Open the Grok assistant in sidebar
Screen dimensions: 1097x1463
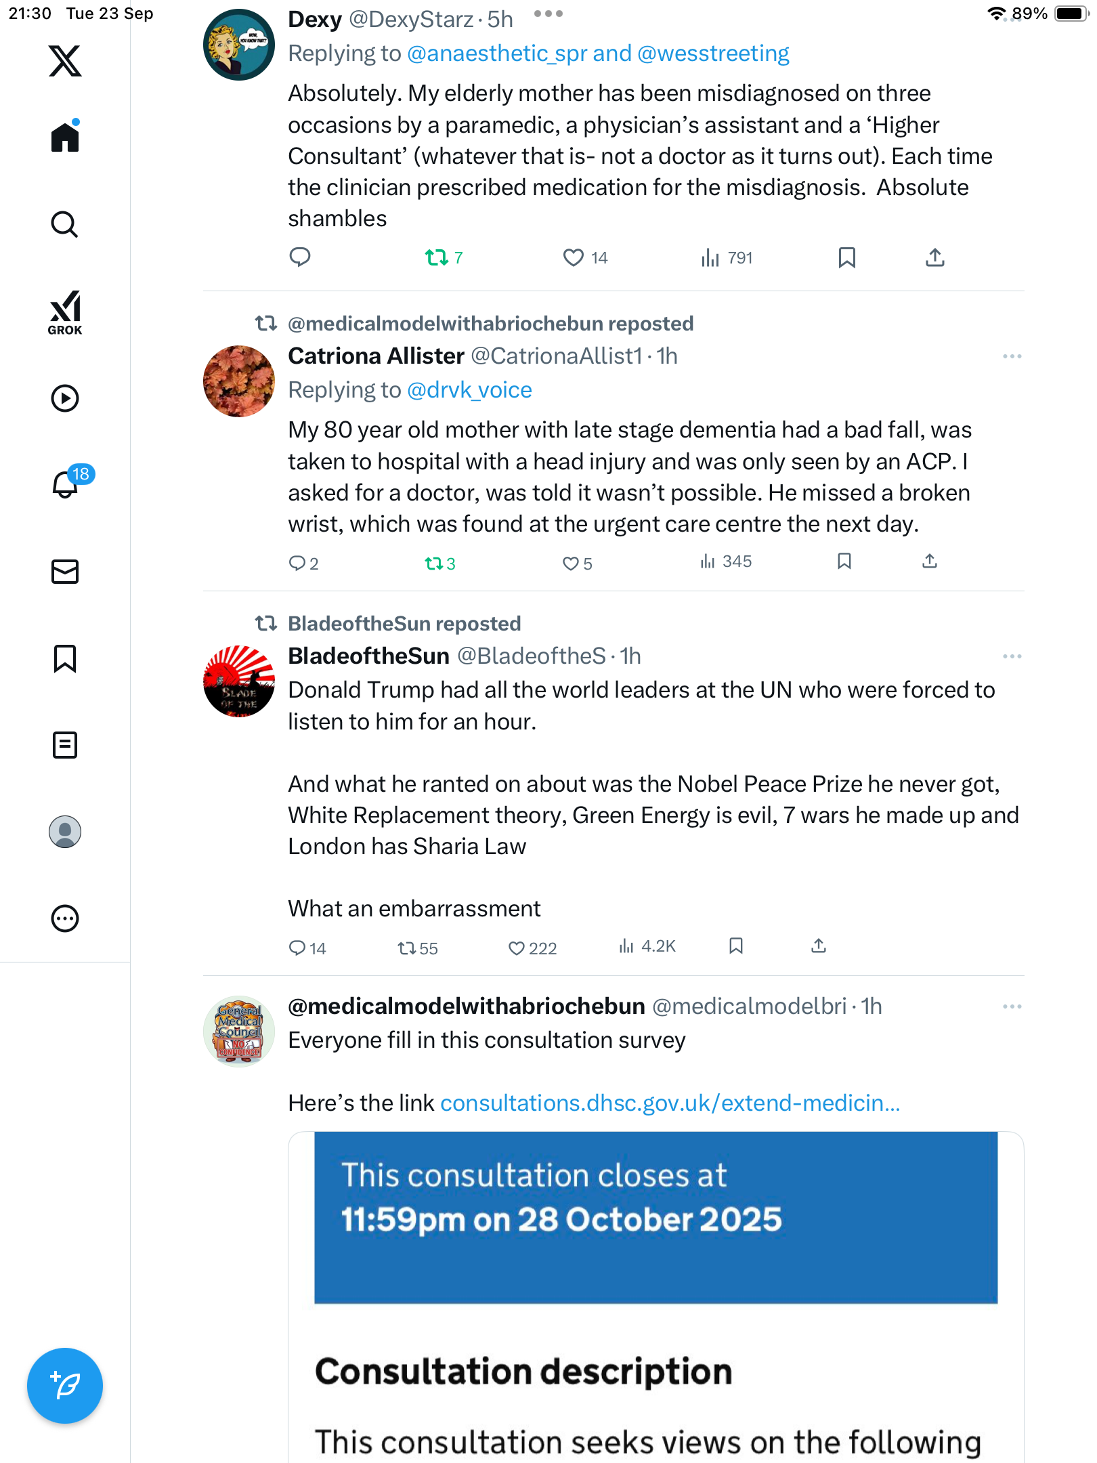[65, 312]
